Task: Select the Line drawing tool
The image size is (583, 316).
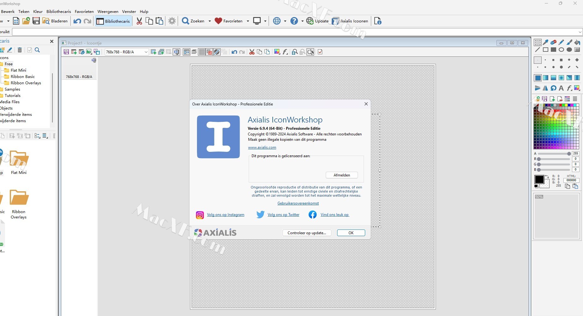Action: point(538,50)
